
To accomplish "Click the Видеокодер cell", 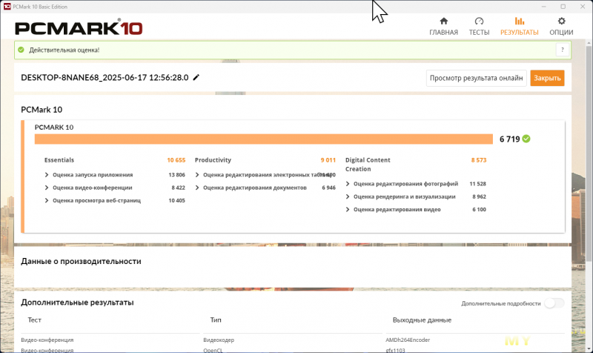I will click(x=219, y=340).
